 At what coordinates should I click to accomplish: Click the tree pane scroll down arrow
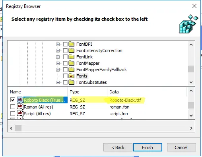coord(191,82)
